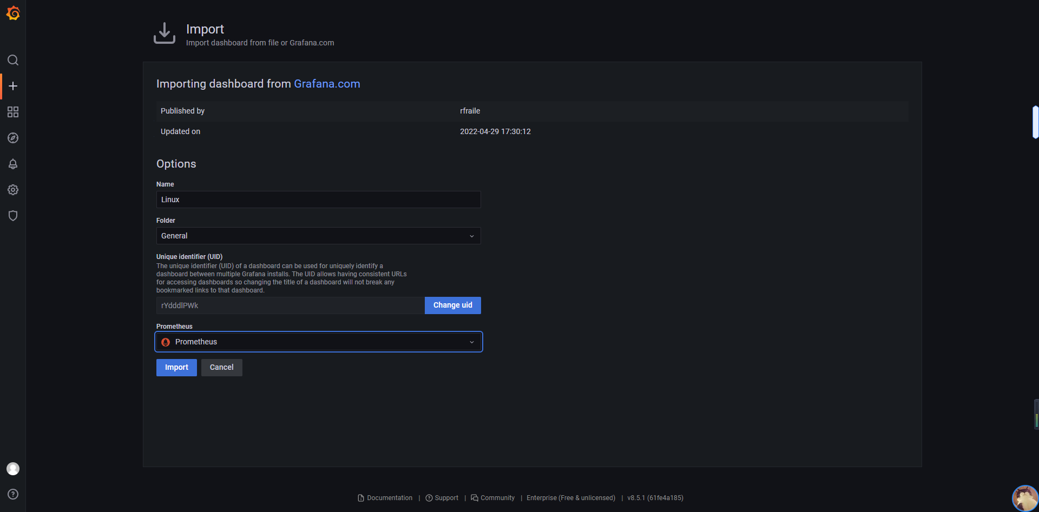The width and height of the screenshot is (1039, 512).
Task: Click the Folder dropdown chevron arrow
Action: click(x=472, y=236)
